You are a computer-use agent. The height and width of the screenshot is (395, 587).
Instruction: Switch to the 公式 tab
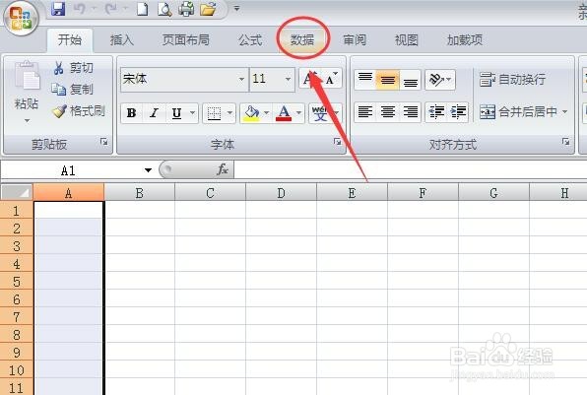point(250,39)
